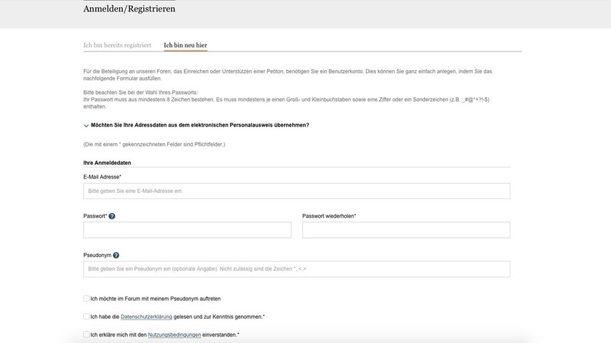Click the Pseudonym text input field
Viewport: 611px width, 343px height.
point(297,269)
